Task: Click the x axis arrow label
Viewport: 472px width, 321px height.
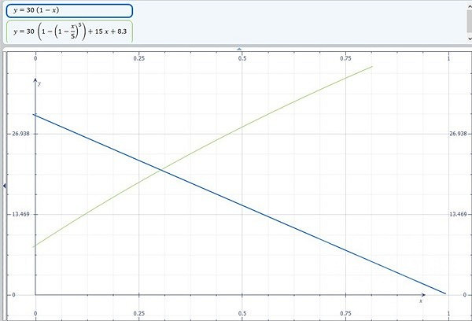Action: pyautogui.click(x=420, y=301)
